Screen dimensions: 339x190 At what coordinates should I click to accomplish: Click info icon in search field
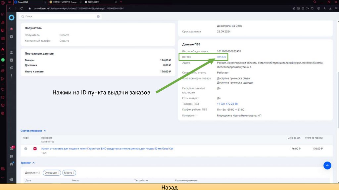(98, 17)
